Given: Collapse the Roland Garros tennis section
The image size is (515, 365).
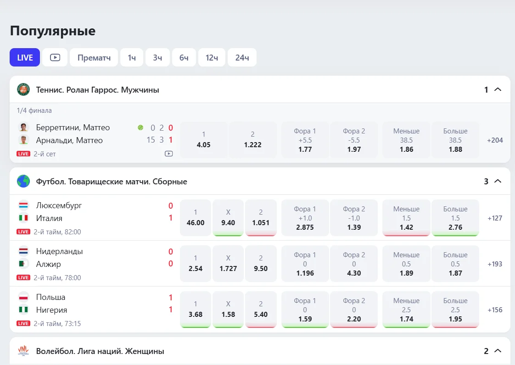Looking at the screenshot, I should click(x=498, y=89).
